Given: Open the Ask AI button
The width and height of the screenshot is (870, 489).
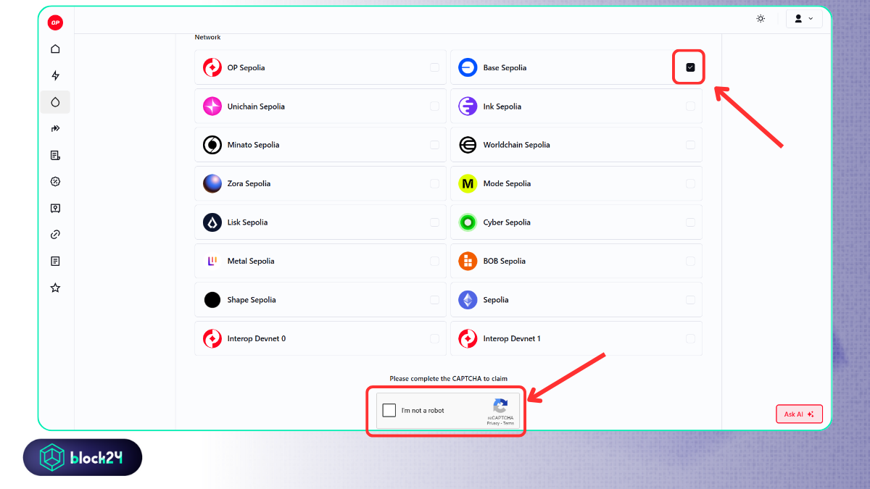Looking at the screenshot, I should click(x=799, y=414).
